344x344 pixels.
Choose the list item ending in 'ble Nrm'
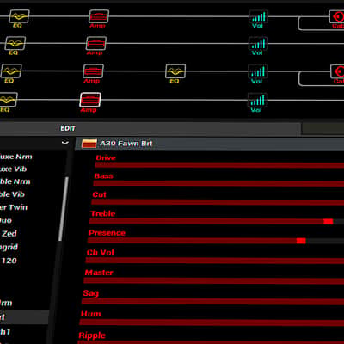point(15,181)
